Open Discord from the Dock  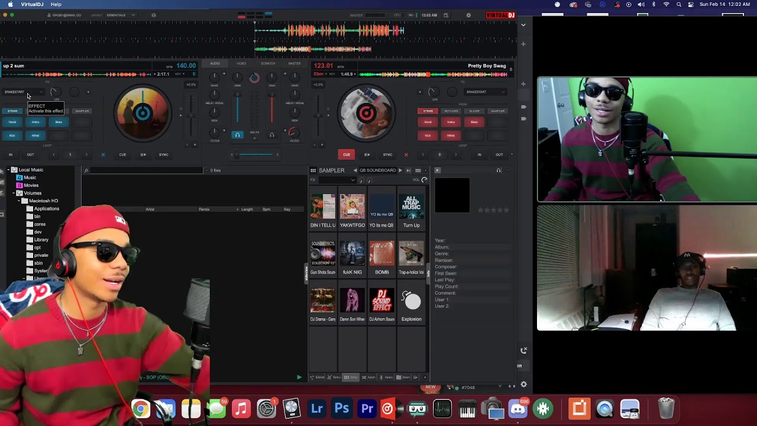click(x=518, y=408)
